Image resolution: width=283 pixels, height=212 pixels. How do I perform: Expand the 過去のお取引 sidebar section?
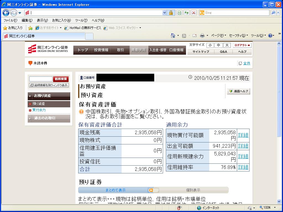[x=49, y=118]
